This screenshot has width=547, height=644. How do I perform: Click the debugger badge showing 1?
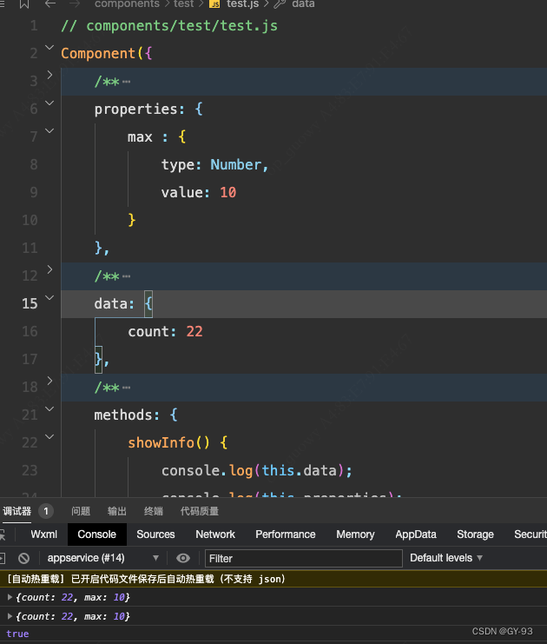click(46, 511)
